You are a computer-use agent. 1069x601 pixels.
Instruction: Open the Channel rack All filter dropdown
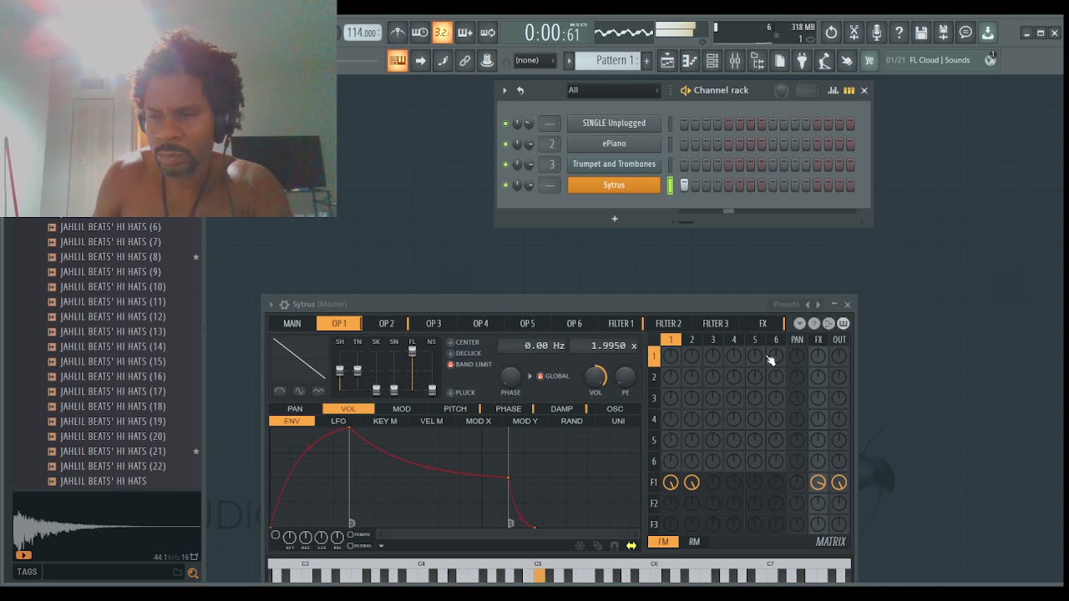click(x=614, y=90)
